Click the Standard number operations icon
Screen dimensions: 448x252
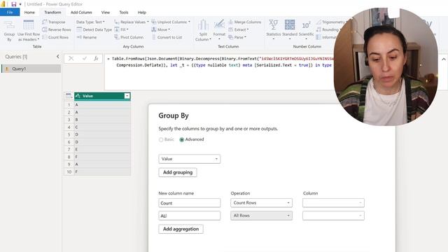click(290, 25)
